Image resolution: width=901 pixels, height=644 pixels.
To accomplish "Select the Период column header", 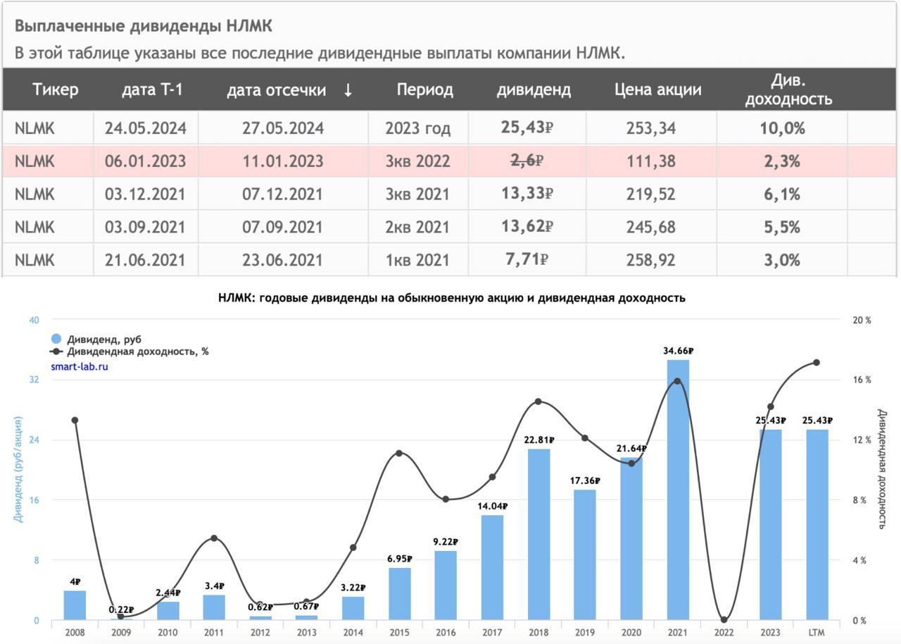I will click(424, 90).
